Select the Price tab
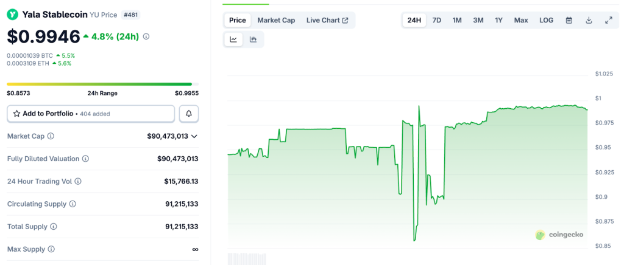Image resolution: width=624 pixels, height=265 pixels. coord(238,20)
